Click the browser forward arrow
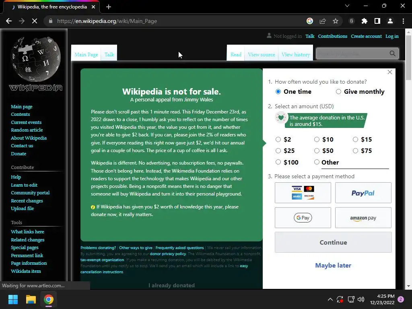The height and width of the screenshot is (309, 412). click(x=22, y=21)
